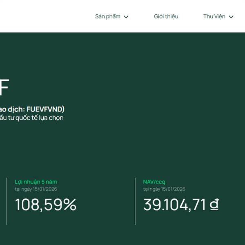Expand the chevron beside Thư Viện
This screenshot has width=245, height=245.
[x=231, y=17]
